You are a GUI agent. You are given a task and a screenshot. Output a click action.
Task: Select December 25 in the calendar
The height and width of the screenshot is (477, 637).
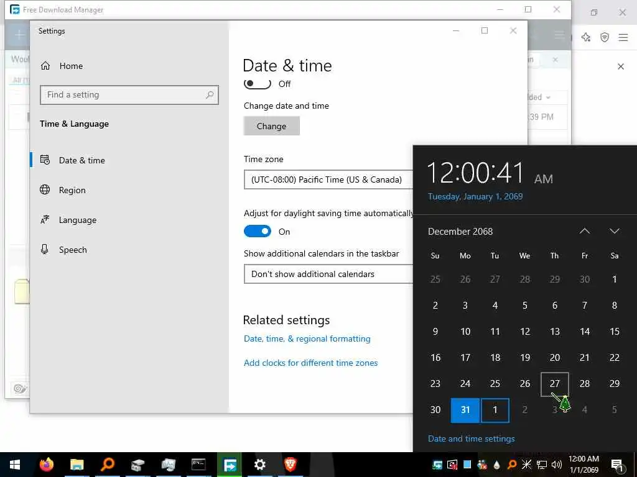[x=495, y=384]
